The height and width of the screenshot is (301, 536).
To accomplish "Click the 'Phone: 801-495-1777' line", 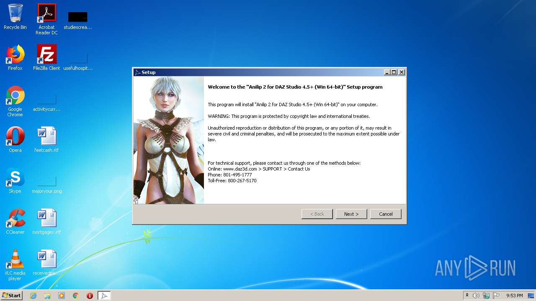I will [230, 175].
